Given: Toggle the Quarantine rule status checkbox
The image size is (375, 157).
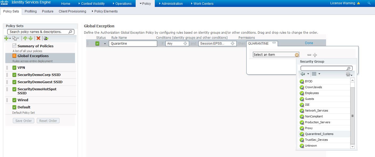Looking at the screenshot, I should pyautogui.click(x=97, y=44).
